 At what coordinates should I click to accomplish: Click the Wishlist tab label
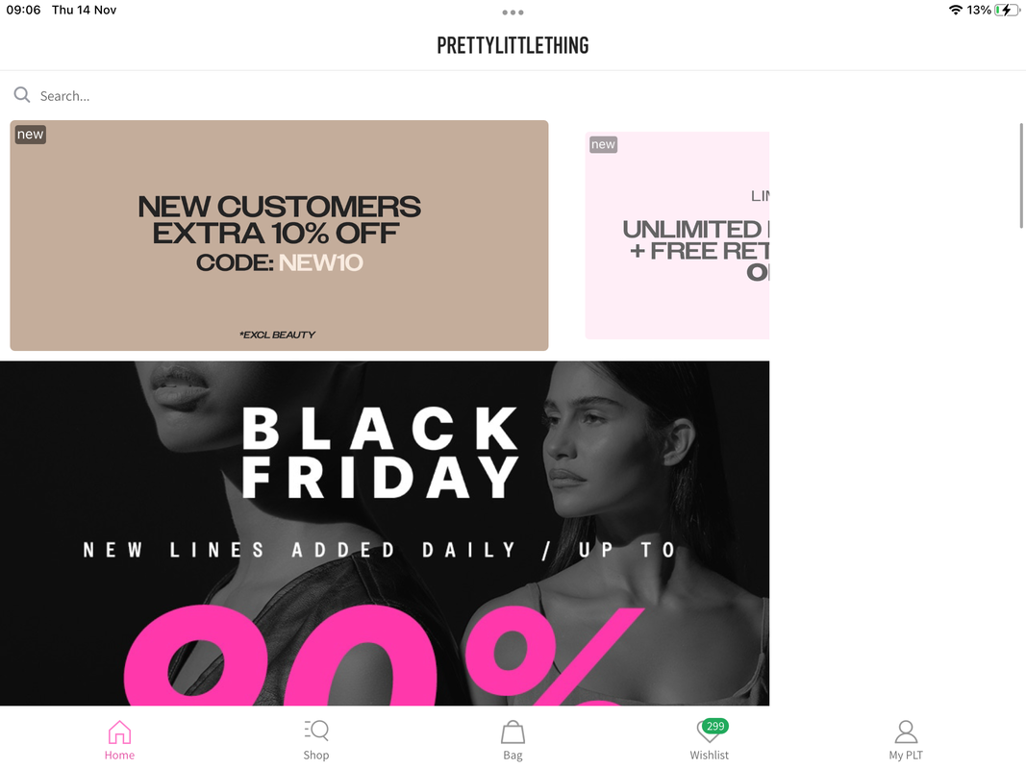(709, 755)
